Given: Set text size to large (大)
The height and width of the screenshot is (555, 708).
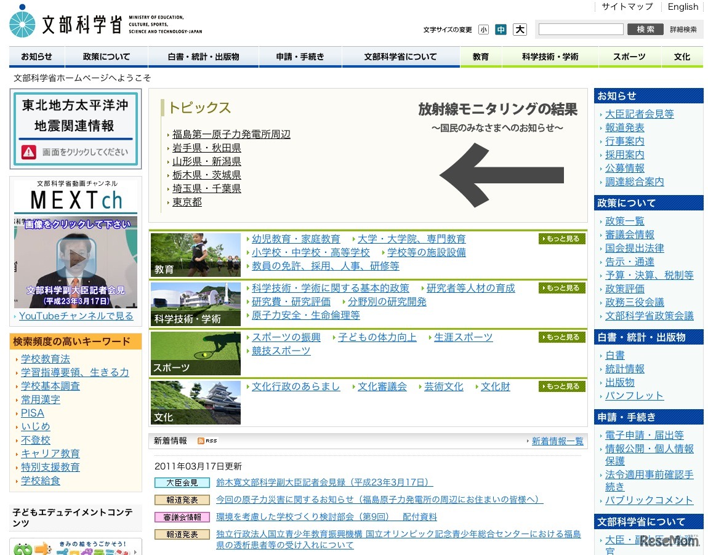Looking at the screenshot, I should coord(520,30).
